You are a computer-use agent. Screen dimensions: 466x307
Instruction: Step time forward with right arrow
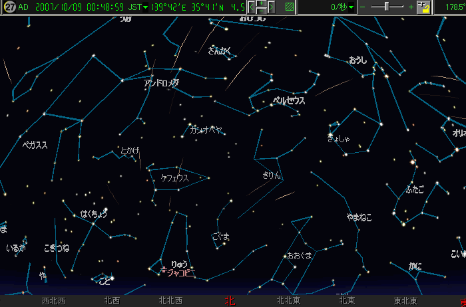(x=271, y=7)
